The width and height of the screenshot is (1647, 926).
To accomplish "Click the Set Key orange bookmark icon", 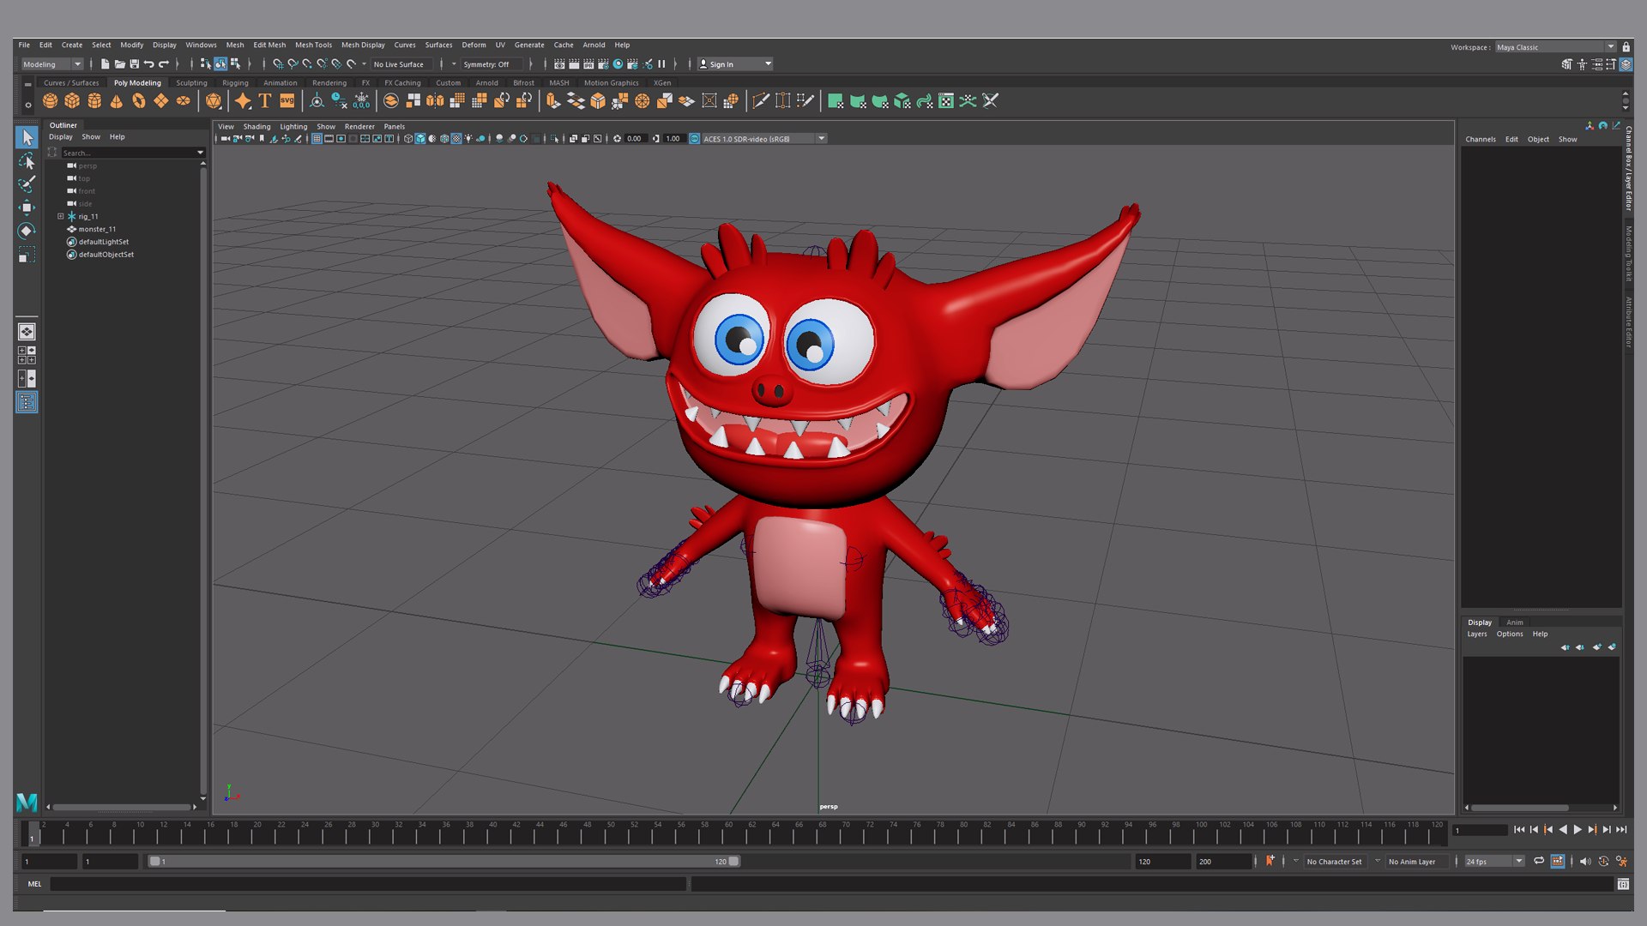I will (x=1270, y=861).
